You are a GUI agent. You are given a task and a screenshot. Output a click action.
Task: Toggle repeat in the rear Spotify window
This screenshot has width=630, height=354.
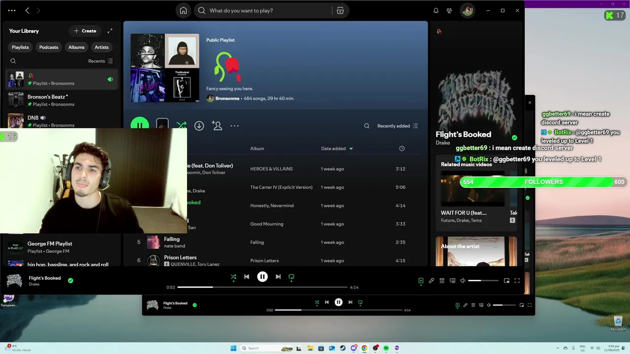pos(360,302)
